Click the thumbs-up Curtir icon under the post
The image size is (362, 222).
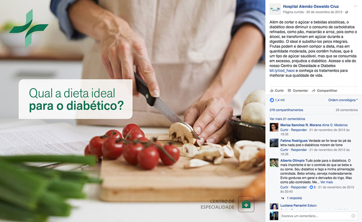(x=272, y=91)
